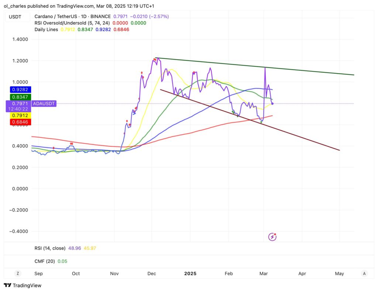Click the yellow 0.7912 price flag
378x292 pixels.
click(x=20, y=115)
